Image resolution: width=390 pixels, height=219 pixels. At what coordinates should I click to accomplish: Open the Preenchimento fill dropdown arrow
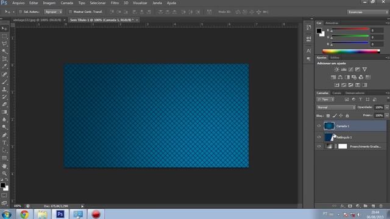[x=387, y=116]
